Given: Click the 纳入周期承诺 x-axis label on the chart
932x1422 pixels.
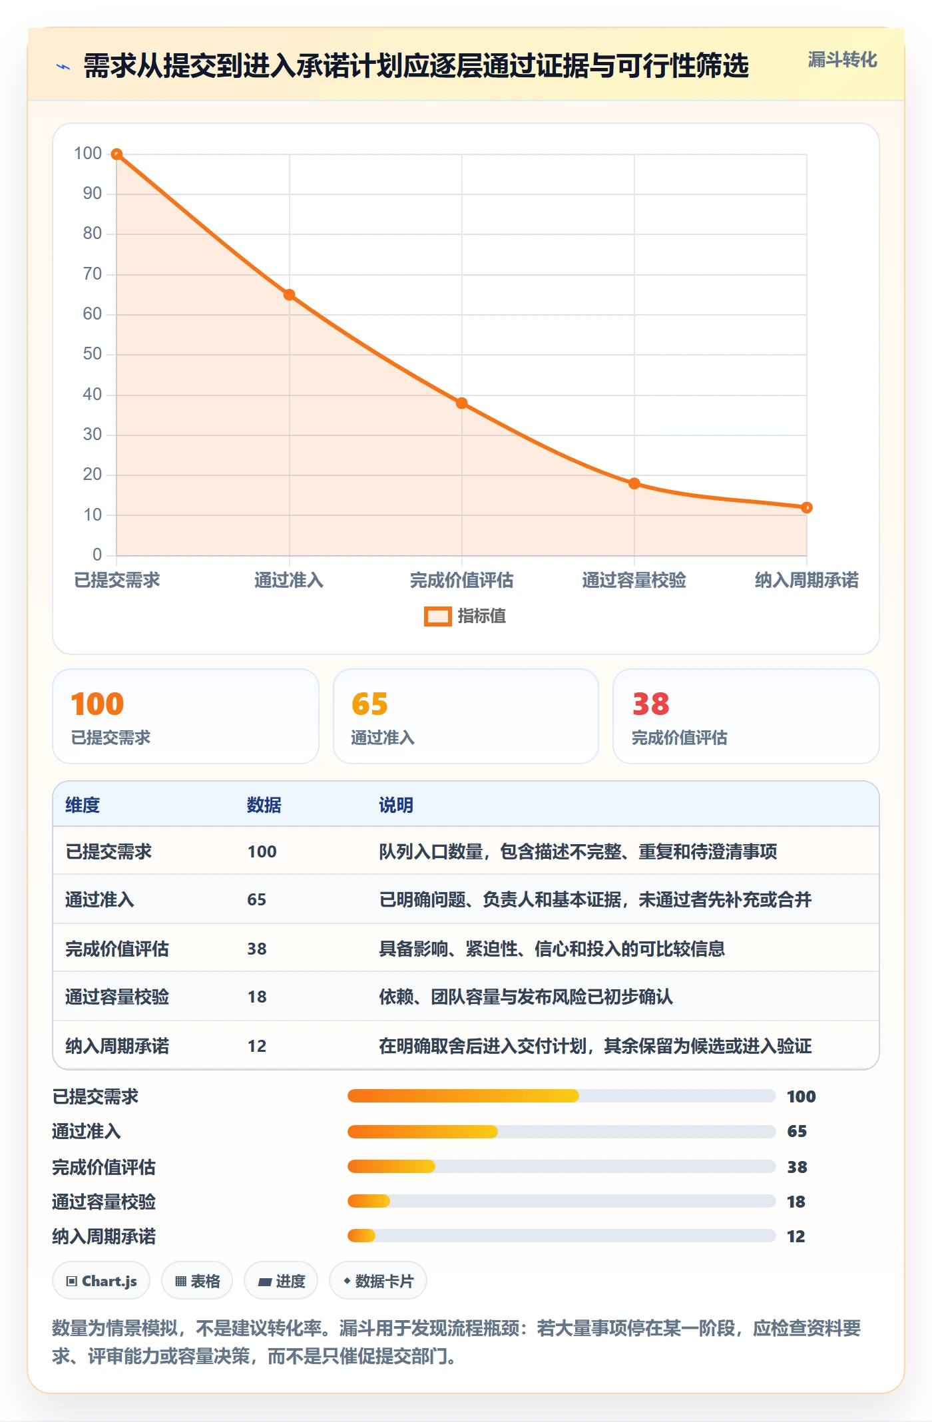Looking at the screenshot, I should [807, 580].
